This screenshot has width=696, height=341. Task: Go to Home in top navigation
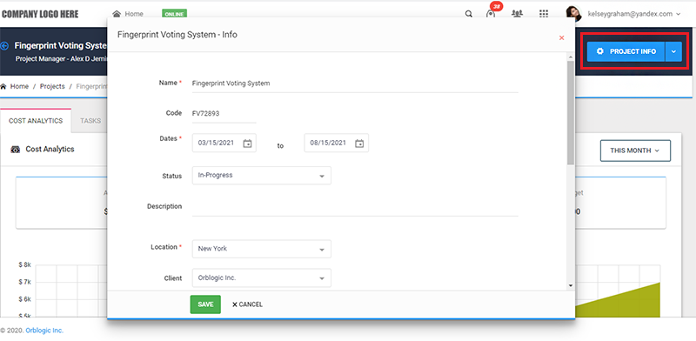tap(134, 14)
